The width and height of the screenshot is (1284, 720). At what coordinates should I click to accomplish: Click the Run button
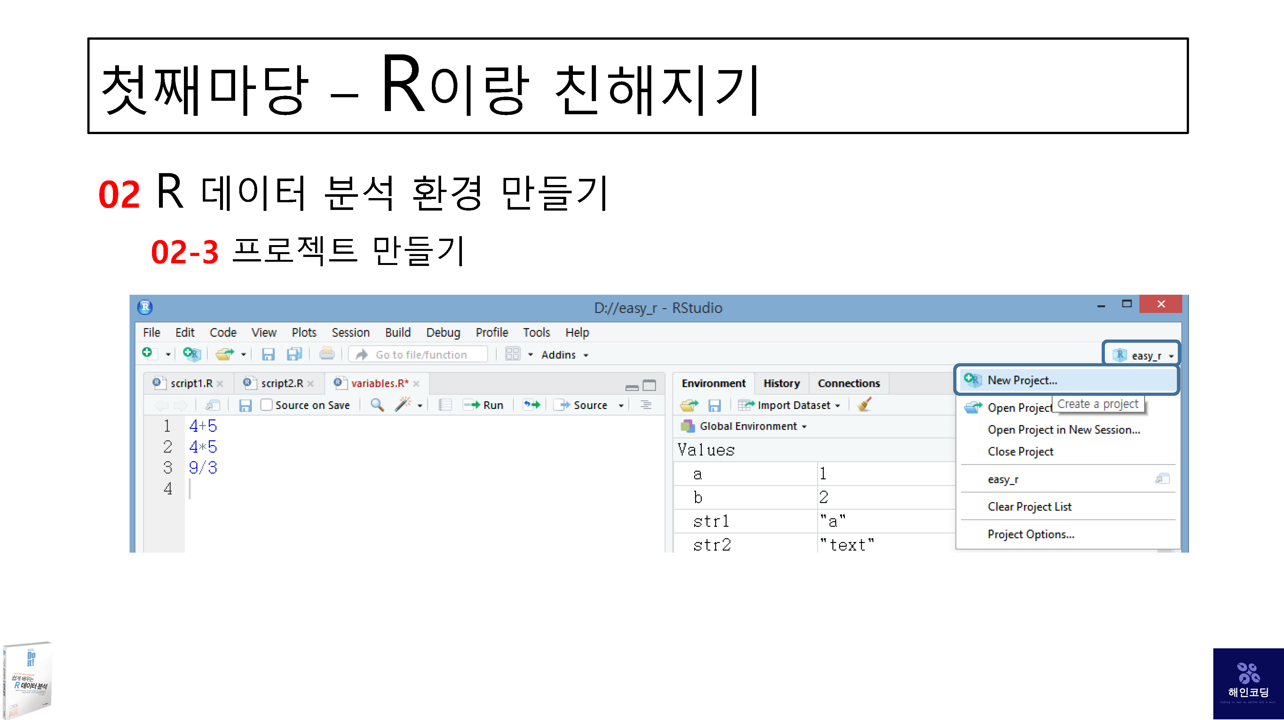(483, 405)
